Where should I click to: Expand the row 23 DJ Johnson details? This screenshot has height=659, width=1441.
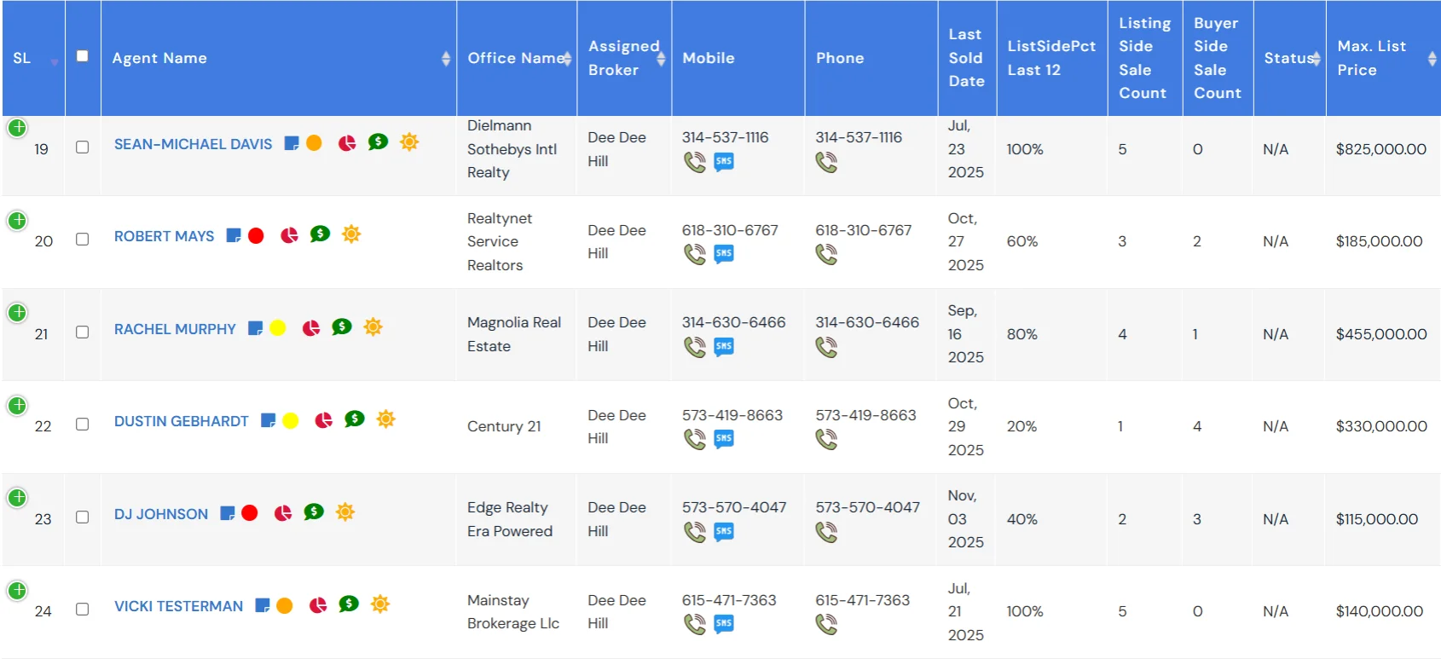(17, 498)
